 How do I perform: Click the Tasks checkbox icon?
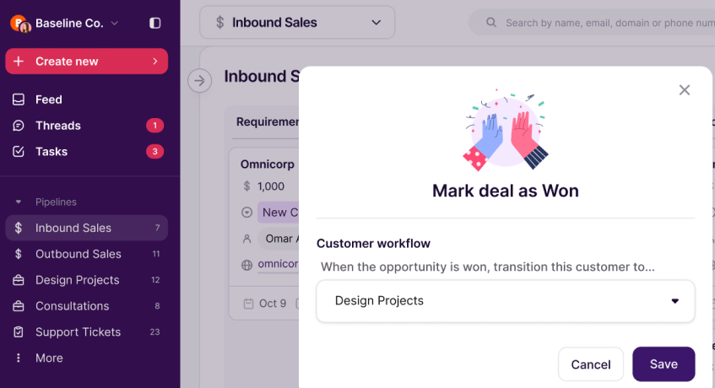[19, 152]
